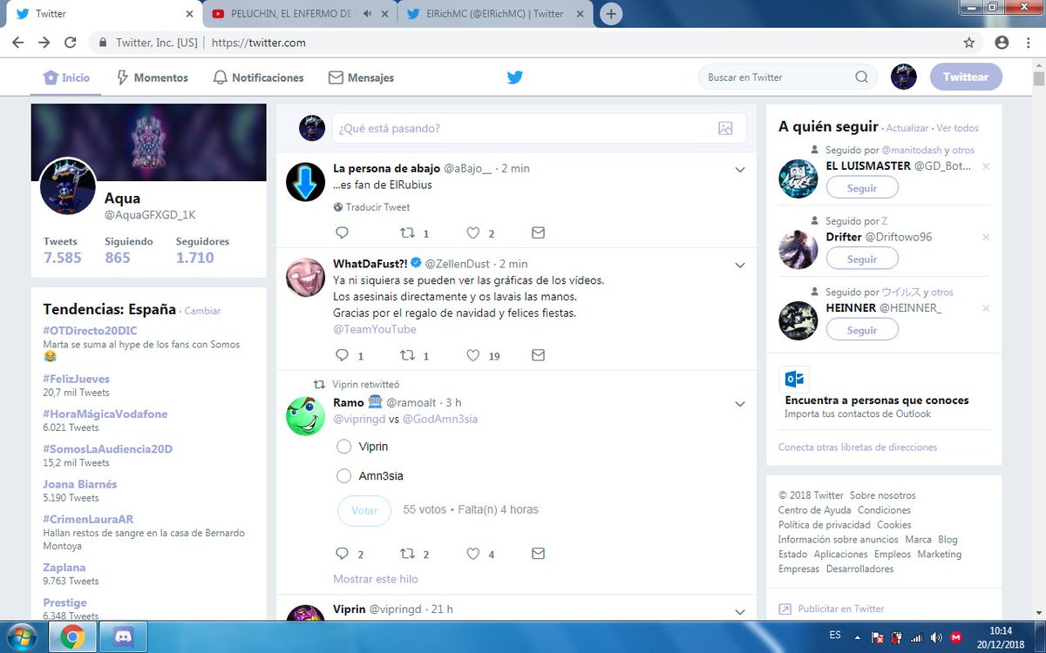Open the Momentos tab
The height and width of the screenshot is (653, 1046).
pyautogui.click(x=152, y=77)
